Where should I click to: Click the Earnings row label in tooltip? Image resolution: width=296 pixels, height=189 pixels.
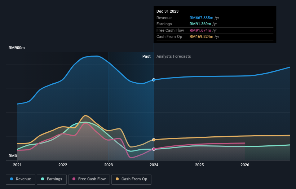point(164,24)
